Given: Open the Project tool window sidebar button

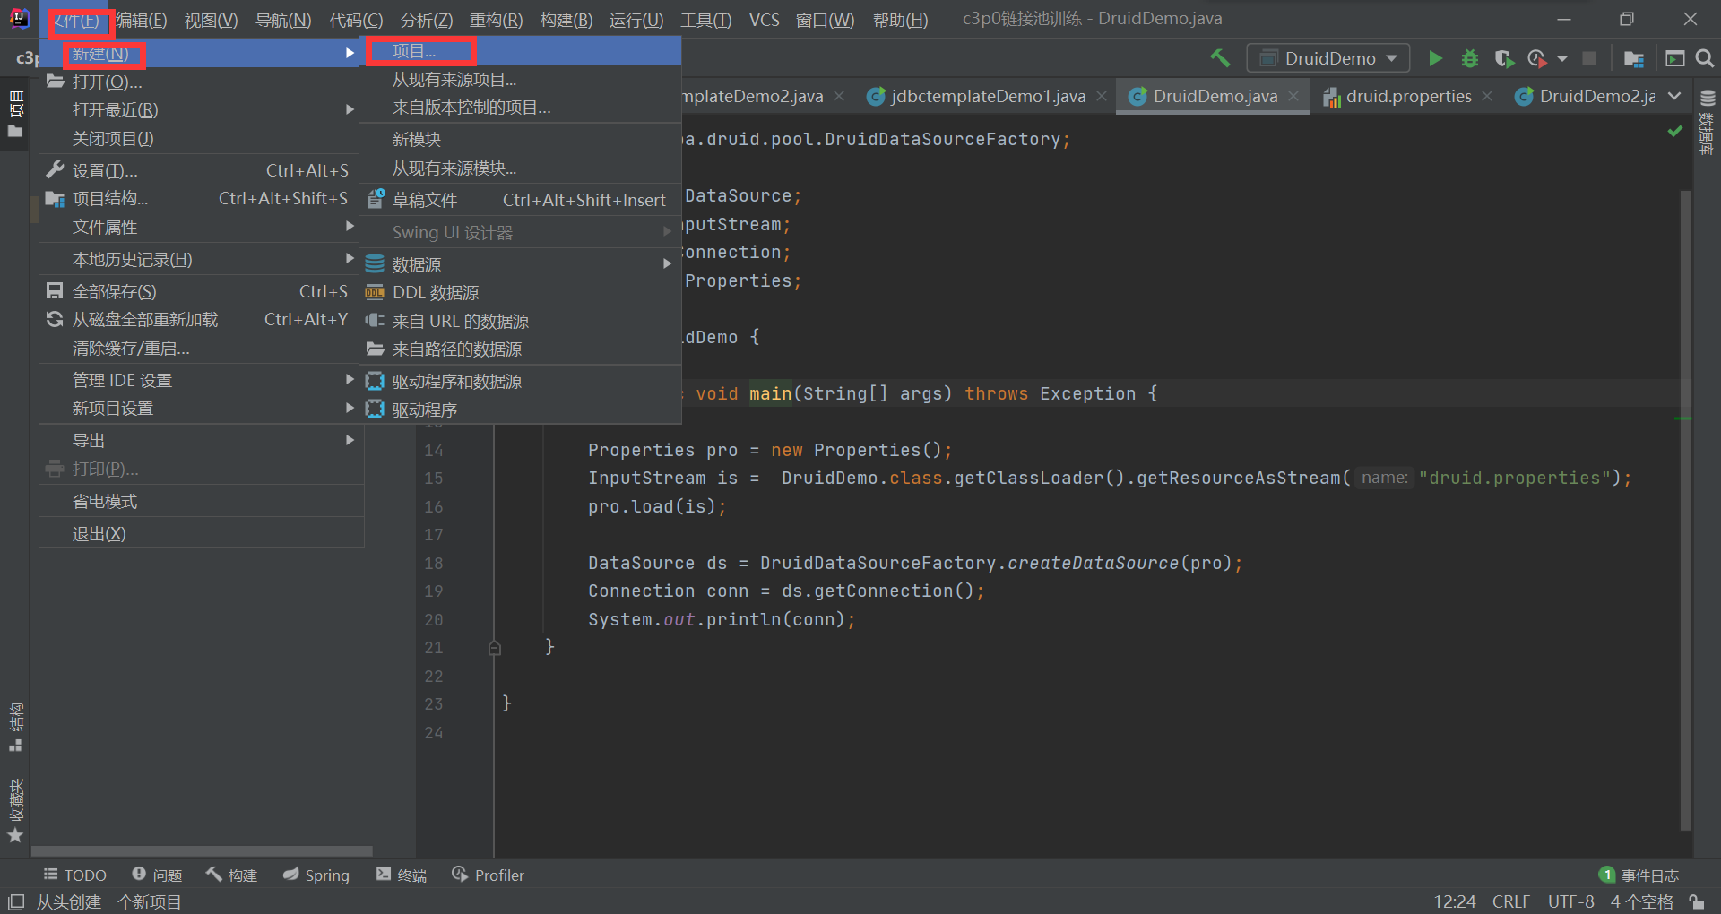Looking at the screenshot, I should [15, 113].
